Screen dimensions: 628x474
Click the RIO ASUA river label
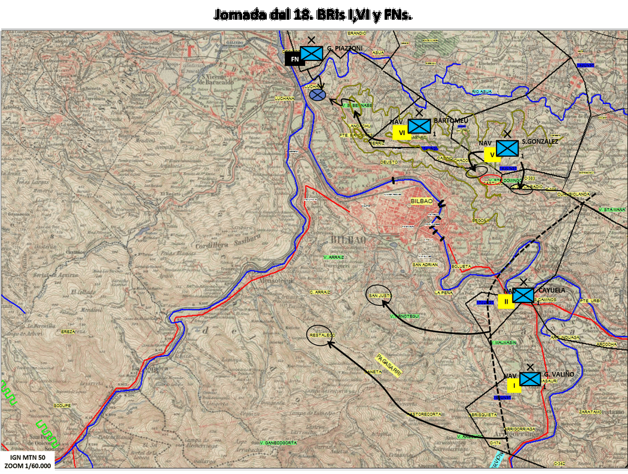(482, 91)
